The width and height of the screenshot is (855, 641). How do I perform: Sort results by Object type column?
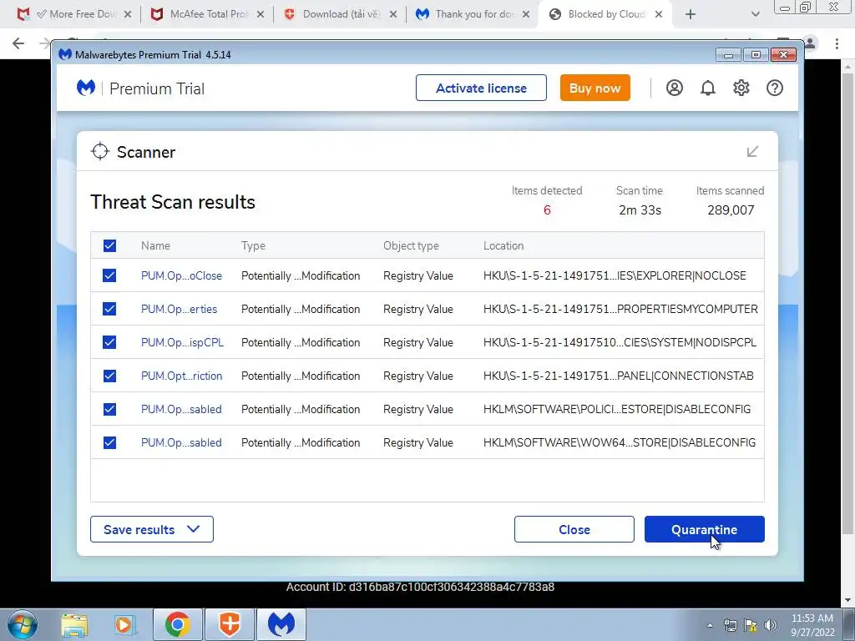click(411, 246)
